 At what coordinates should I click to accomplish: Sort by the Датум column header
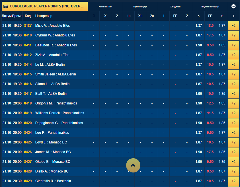[7, 16]
